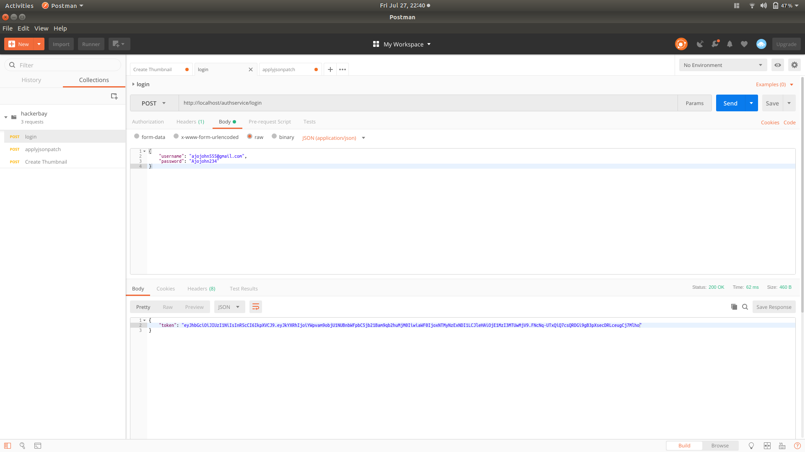Screen dimensions: 805x452
Task: Click the sync status icon
Action: click(x=681, y=44)
